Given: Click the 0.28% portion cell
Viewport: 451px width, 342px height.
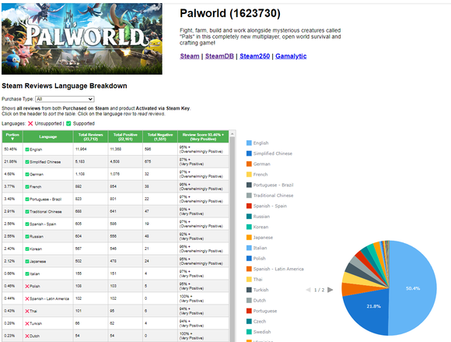Looking at the screenshot, I should pyautogui.click(x=12, y=323).
